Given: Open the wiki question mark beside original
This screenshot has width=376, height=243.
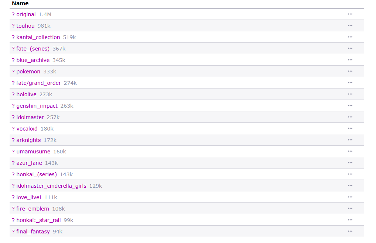Looking at the screenshot, I should coord(13,14).
